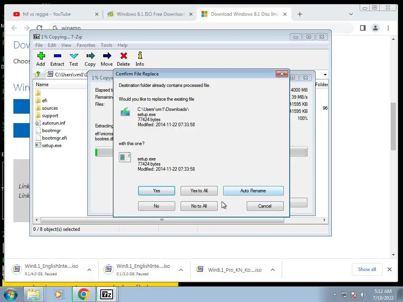Click the Chrome address bar
The image size is (403, 302).
(x=200, y=28)
